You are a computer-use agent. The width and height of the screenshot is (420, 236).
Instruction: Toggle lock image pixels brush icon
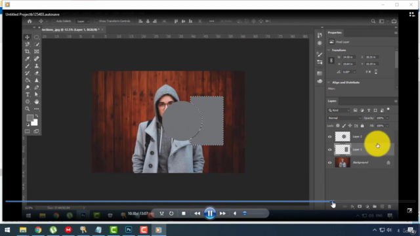coord(344,126)
